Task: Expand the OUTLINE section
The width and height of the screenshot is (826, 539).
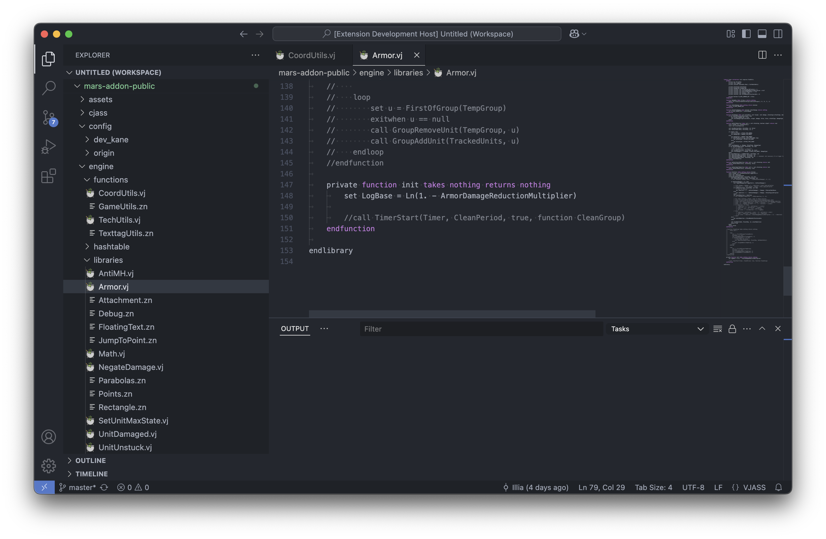Action: pyautogui.click(x=91, y=461)
